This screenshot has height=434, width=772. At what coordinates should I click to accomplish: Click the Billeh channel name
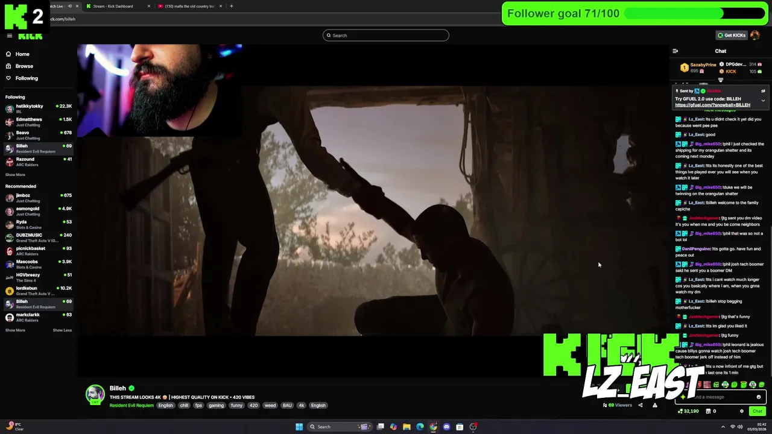click(118, 388)
